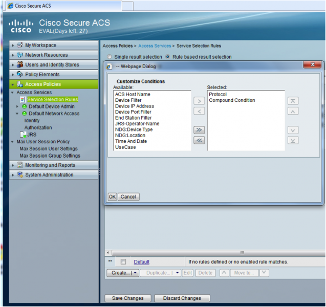Move selected condition up one position
Image resolution: width=326 pixels, height=307 pixels.
tap(293, 111)
